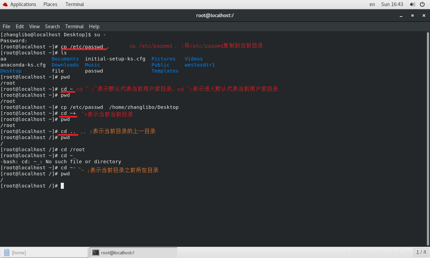Click the Music directory name

92,65
